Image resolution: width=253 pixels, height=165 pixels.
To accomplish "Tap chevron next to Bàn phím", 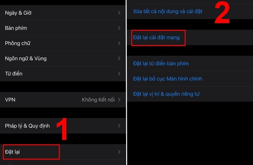I will pyautogui.click(x=119, y=28).
